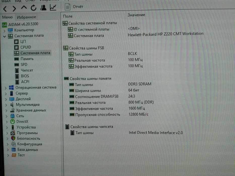Open the Вид menu
Image resolution: width=235 pixels, height=176 pixels.
(18, 1)
